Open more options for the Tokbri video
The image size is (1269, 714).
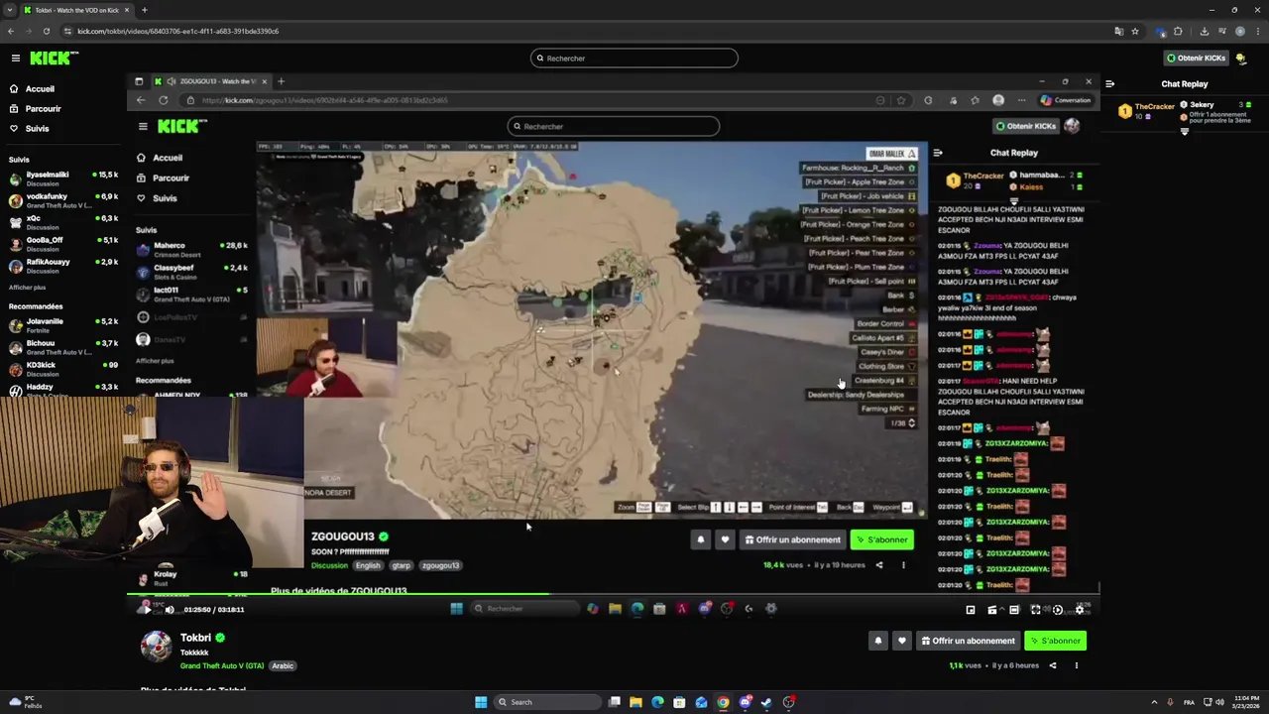(x=1076, y=665)
